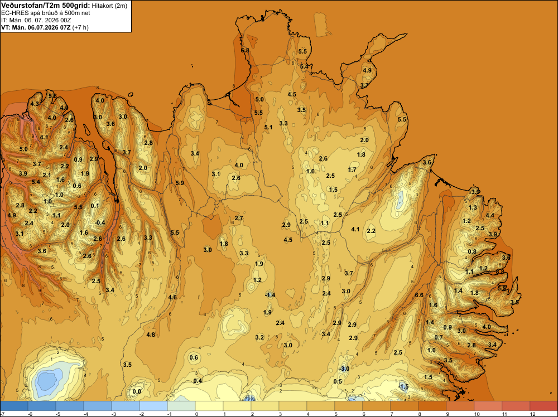Click the -0.4 temperature value on map
This screenshot has width=558, height=417.
tap(100, 222)
